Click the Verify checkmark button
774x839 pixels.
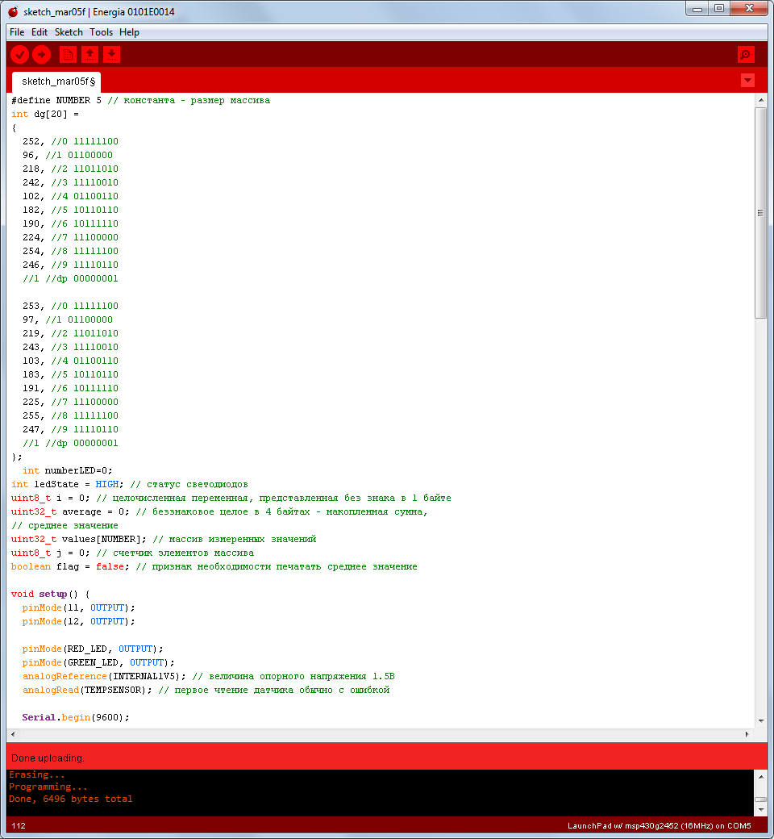click(20, 54)
